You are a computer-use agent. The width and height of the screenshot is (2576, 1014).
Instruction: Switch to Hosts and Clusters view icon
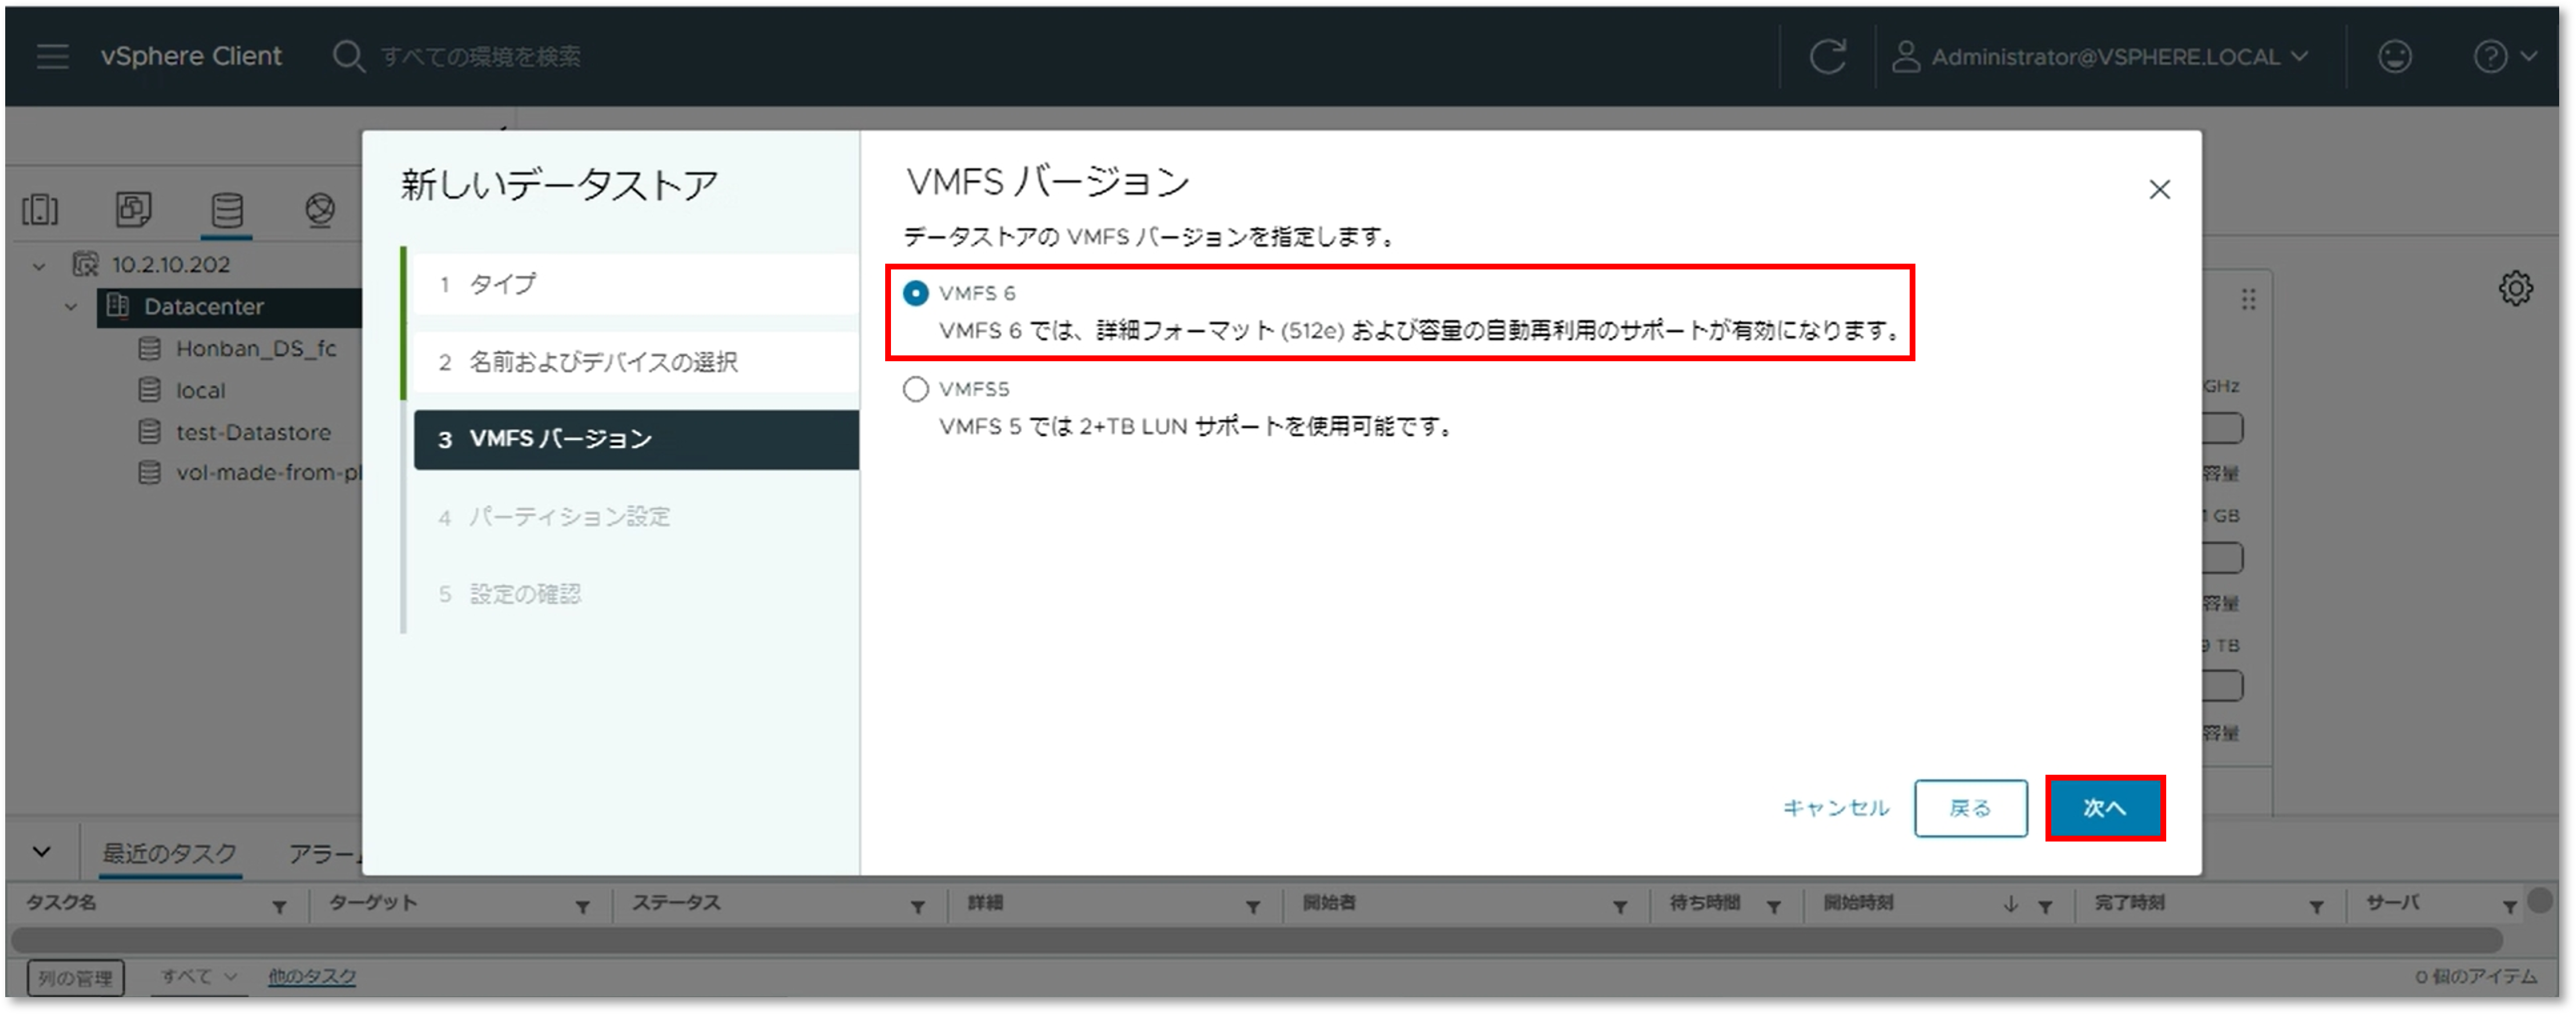point(40,209)
